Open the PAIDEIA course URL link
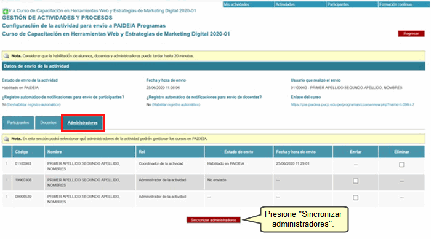 pos(352,104)
